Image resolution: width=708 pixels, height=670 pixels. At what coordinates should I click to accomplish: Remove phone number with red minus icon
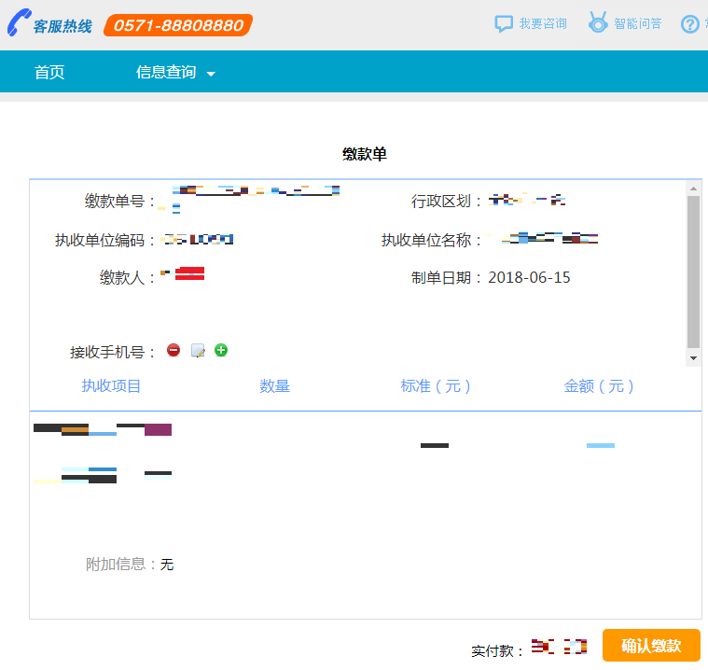tap(174, 351)
